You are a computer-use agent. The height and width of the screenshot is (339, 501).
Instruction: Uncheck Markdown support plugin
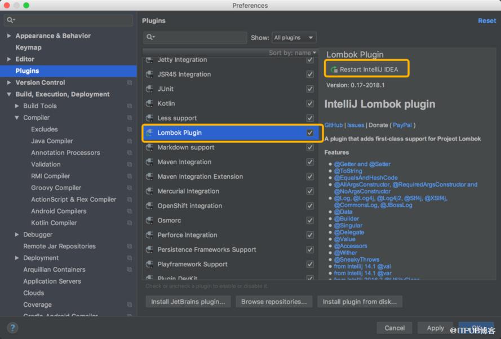click(x=310, y=147)
